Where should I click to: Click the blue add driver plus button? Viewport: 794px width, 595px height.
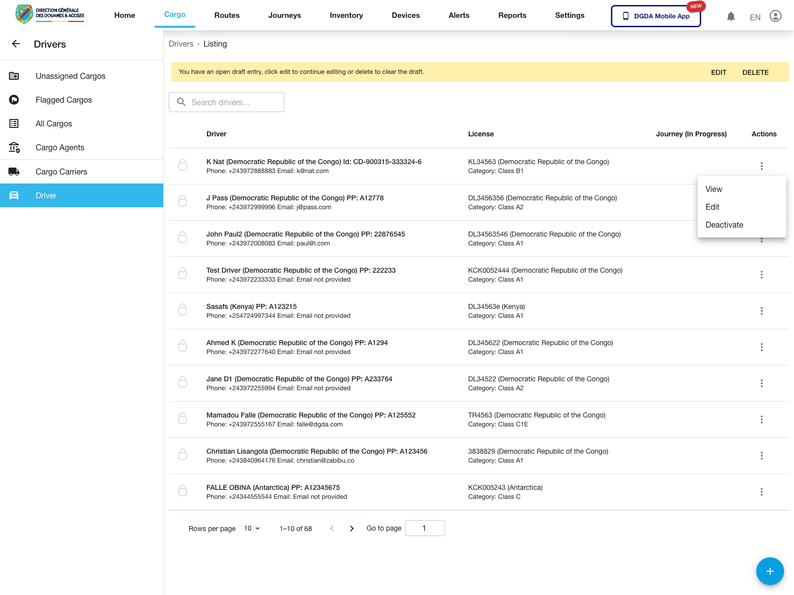click(x=770, y=571)
